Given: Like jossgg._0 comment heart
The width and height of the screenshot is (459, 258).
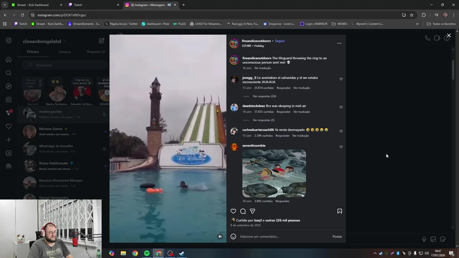Looking at the screenshot, I should coord(341,79).
